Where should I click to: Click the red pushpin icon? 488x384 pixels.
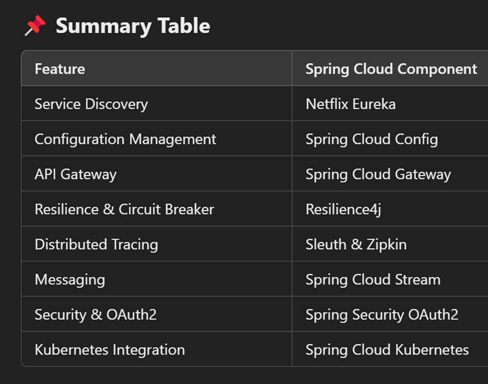coord(35,26)
